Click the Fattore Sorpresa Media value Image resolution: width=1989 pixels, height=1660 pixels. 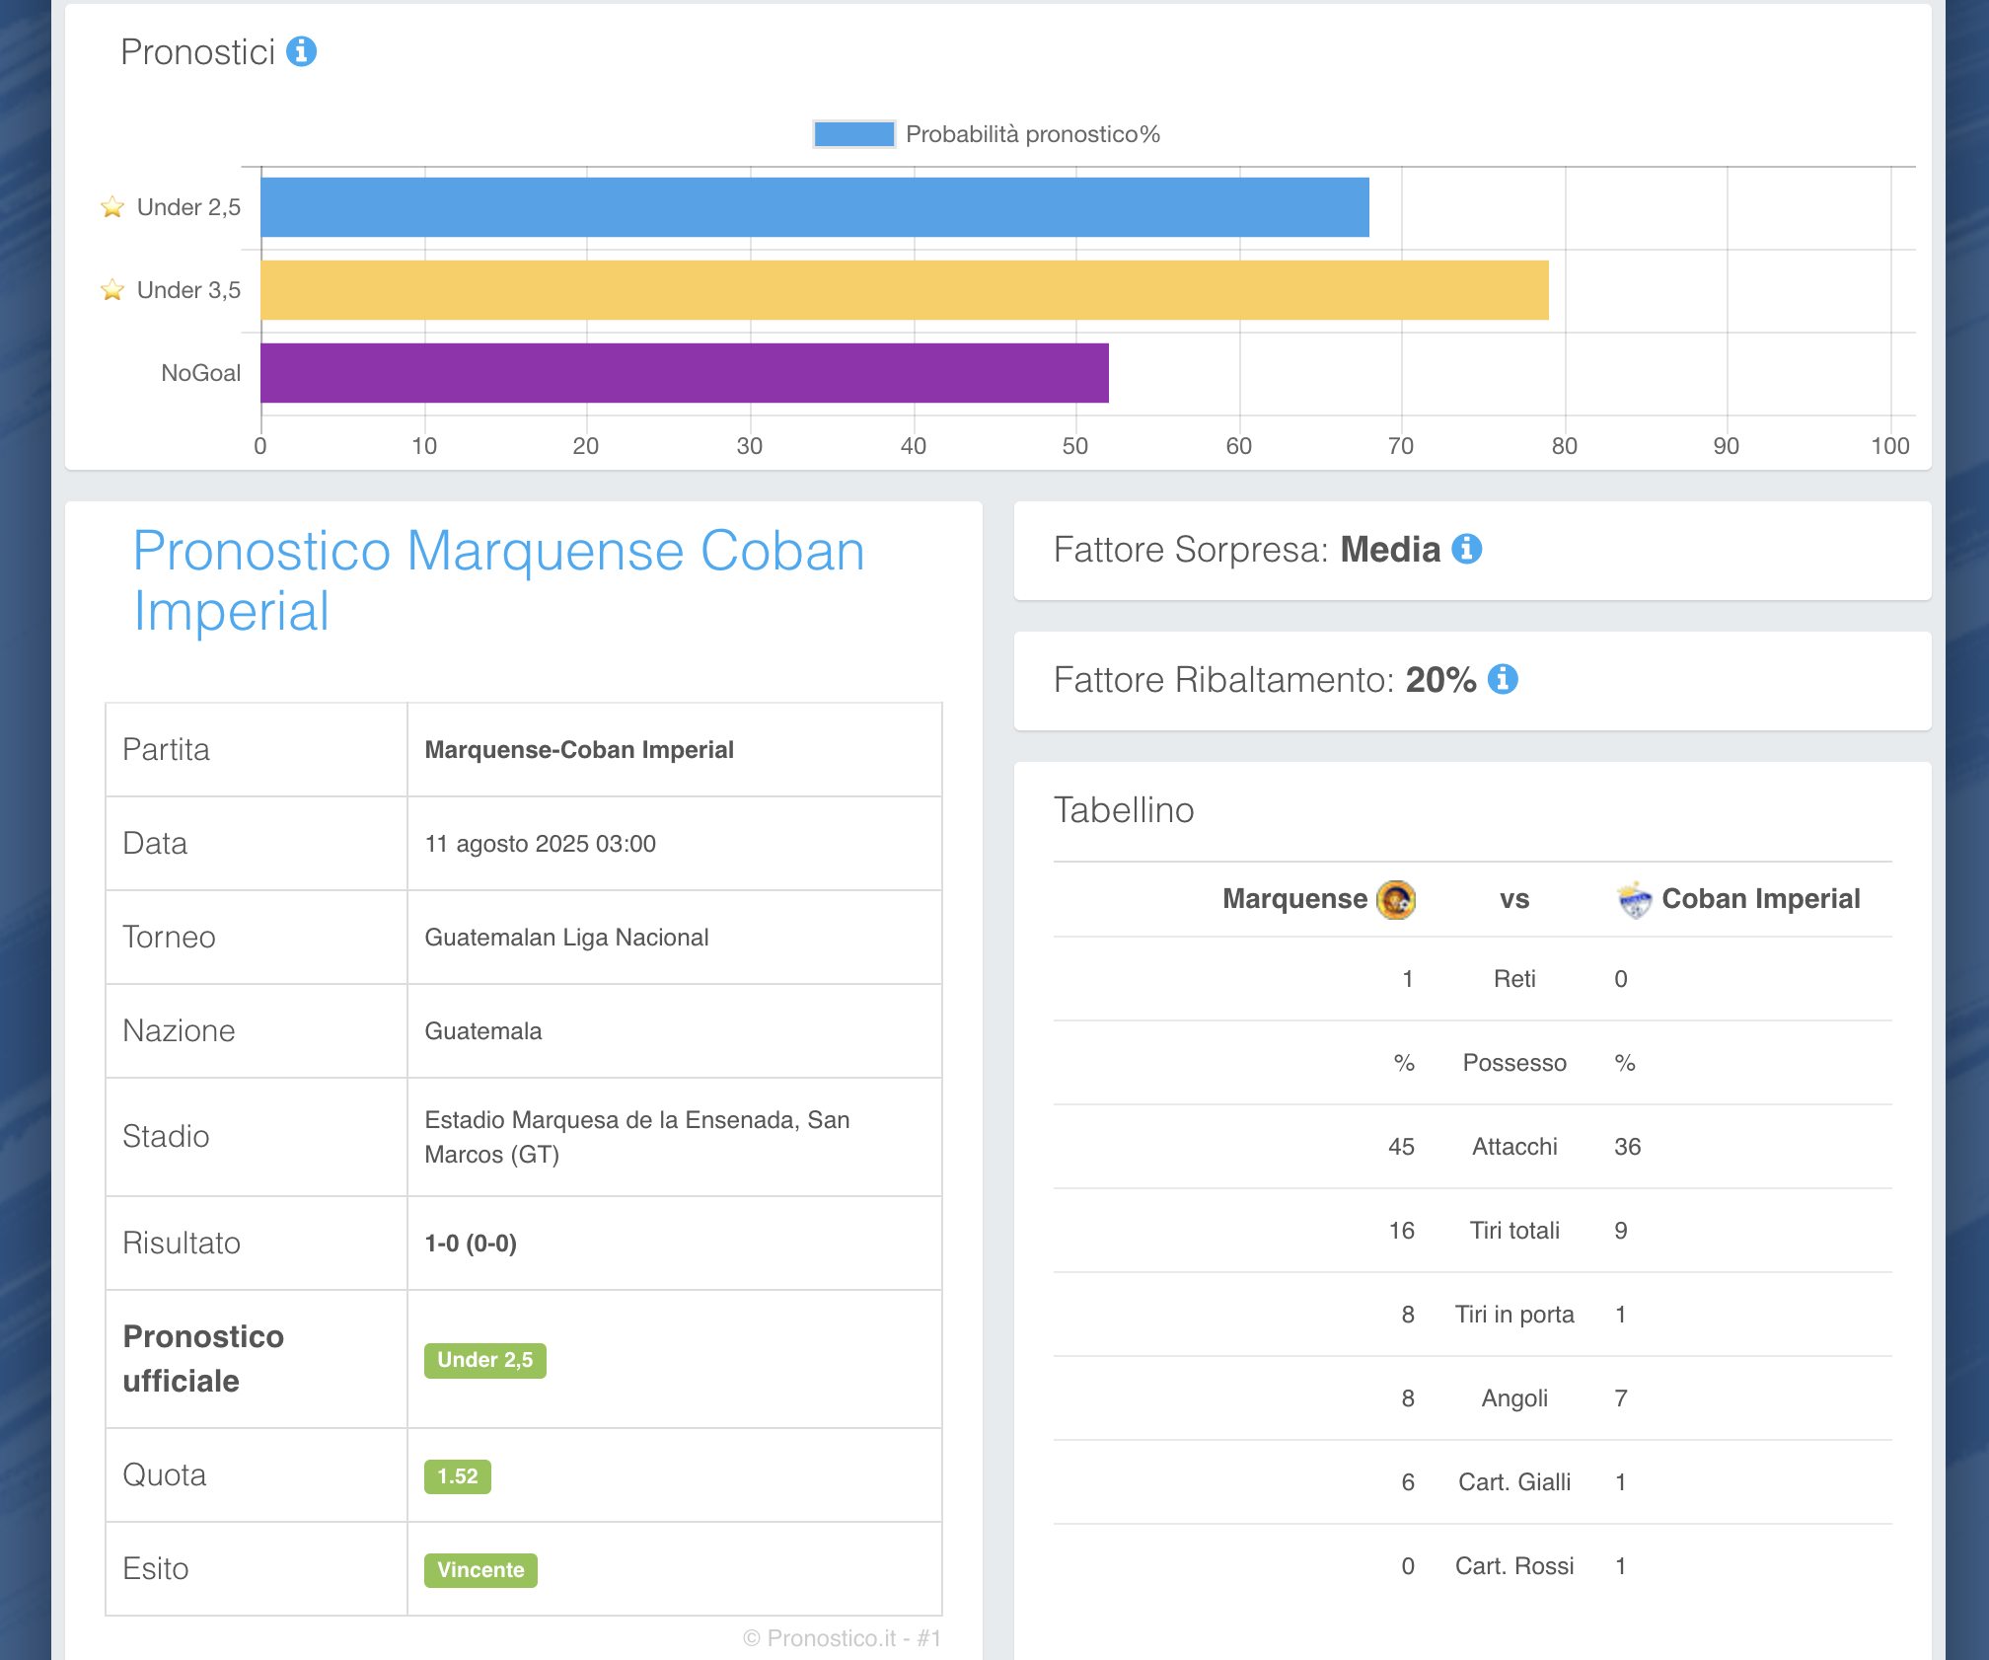1390,550
